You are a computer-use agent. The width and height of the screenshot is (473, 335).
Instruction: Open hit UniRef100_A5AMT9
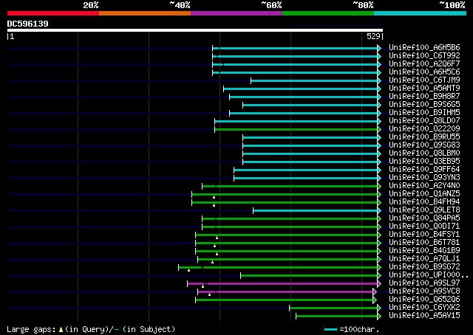click(424, 89)
